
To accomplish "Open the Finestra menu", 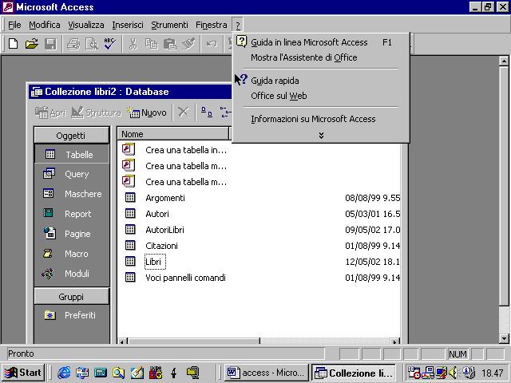I will pos(211,25).
